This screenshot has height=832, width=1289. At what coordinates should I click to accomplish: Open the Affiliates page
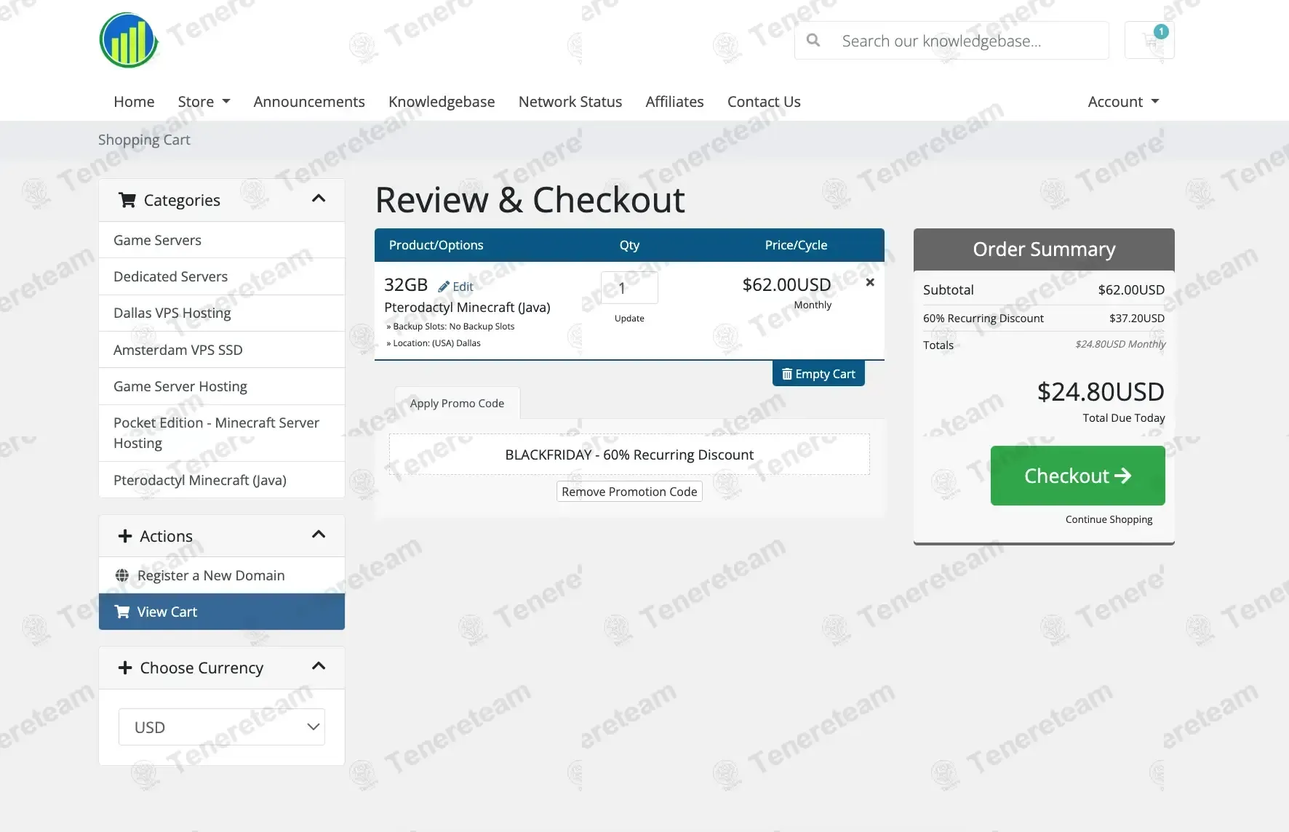(x=674, y=102)
